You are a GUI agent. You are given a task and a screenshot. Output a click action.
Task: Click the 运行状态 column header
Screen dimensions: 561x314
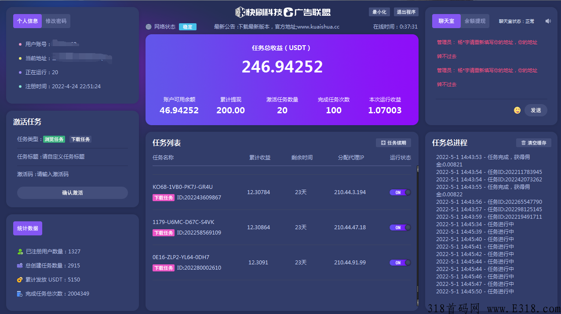click(401, 157)
